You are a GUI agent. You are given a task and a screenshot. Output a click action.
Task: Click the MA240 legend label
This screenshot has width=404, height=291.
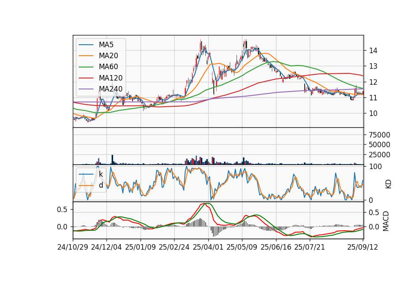coord(111,89)
